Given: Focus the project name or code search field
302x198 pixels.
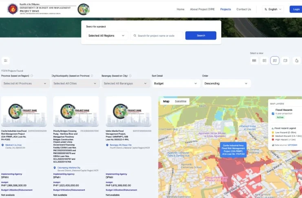Looking at the screenshot, I should [x=157, y=35].
